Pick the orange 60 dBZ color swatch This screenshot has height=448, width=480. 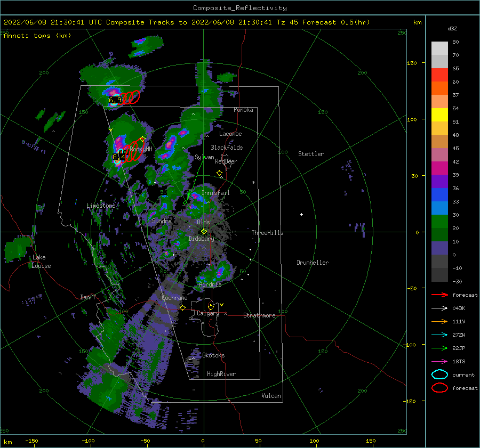click(439, 88)
